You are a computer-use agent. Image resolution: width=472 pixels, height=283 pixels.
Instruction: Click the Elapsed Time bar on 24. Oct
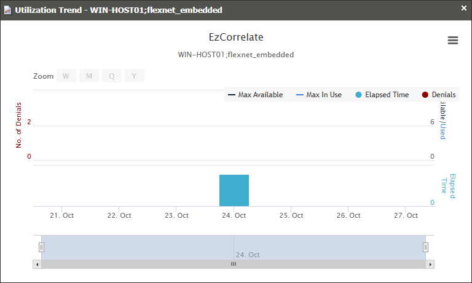pyautogui.click(x=234, y=191)
